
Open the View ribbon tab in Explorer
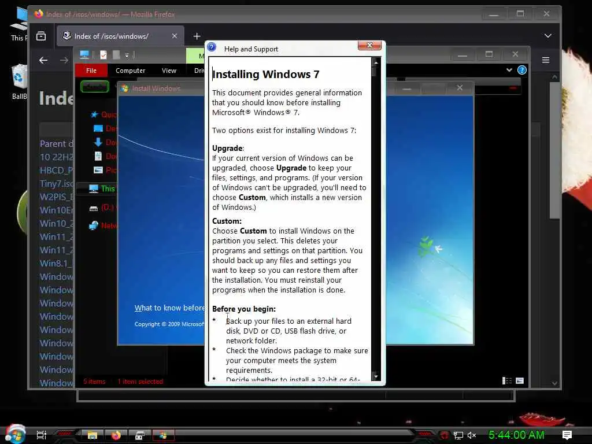(169, 71)
